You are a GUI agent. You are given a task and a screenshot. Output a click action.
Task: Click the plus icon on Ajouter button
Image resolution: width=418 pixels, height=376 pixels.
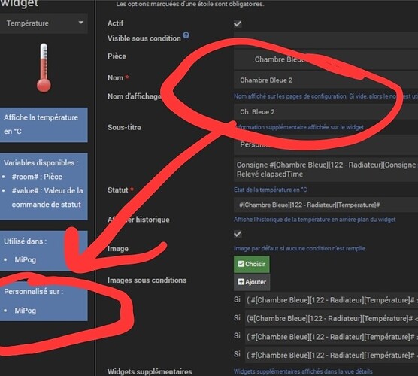(x=241, y=282)
